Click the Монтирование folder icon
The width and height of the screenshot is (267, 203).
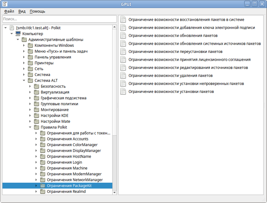37,109
